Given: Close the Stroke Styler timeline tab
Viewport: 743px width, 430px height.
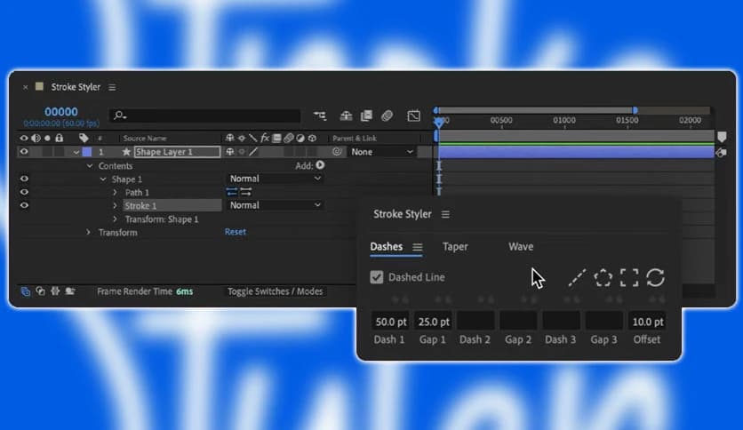Looking at the screenshot, I should point(25,87).
